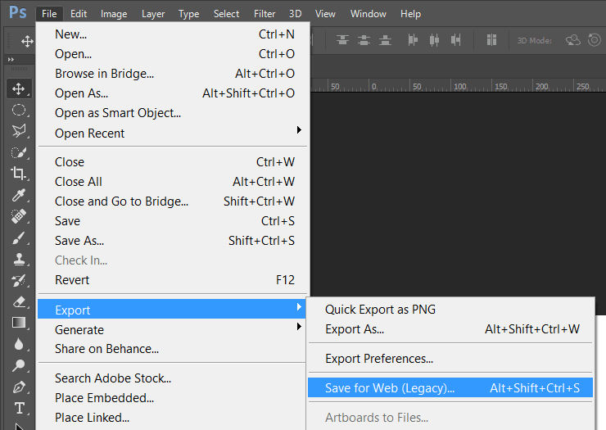
Task: Choose Quick Export as PNG
Action: click(x=450, y=310)
